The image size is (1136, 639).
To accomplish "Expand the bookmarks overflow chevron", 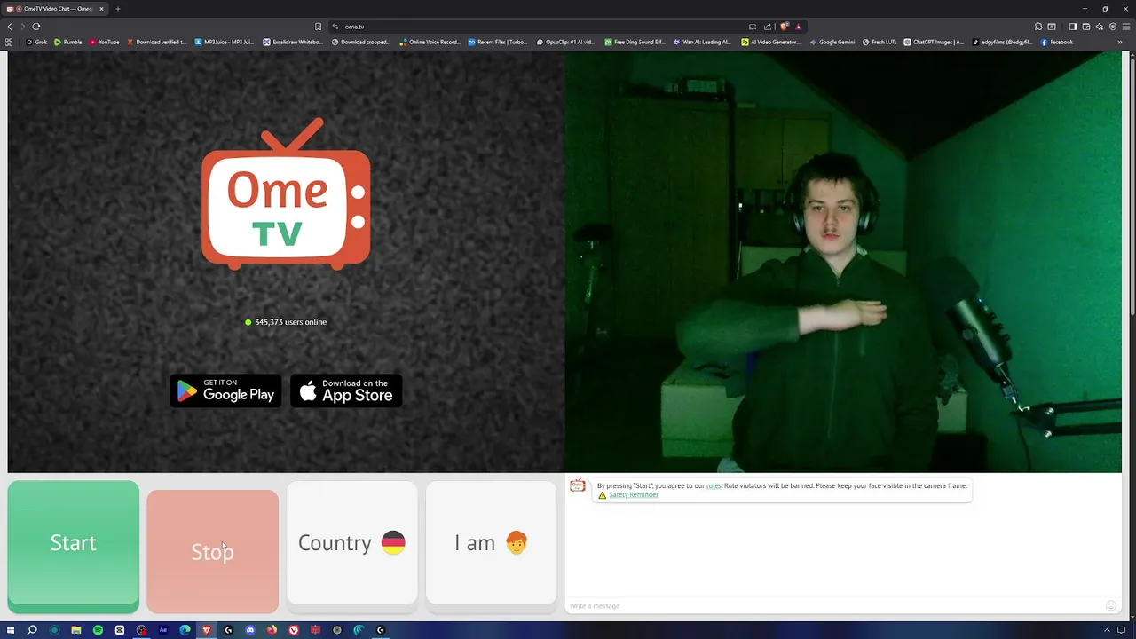I will click(1119, 42).
